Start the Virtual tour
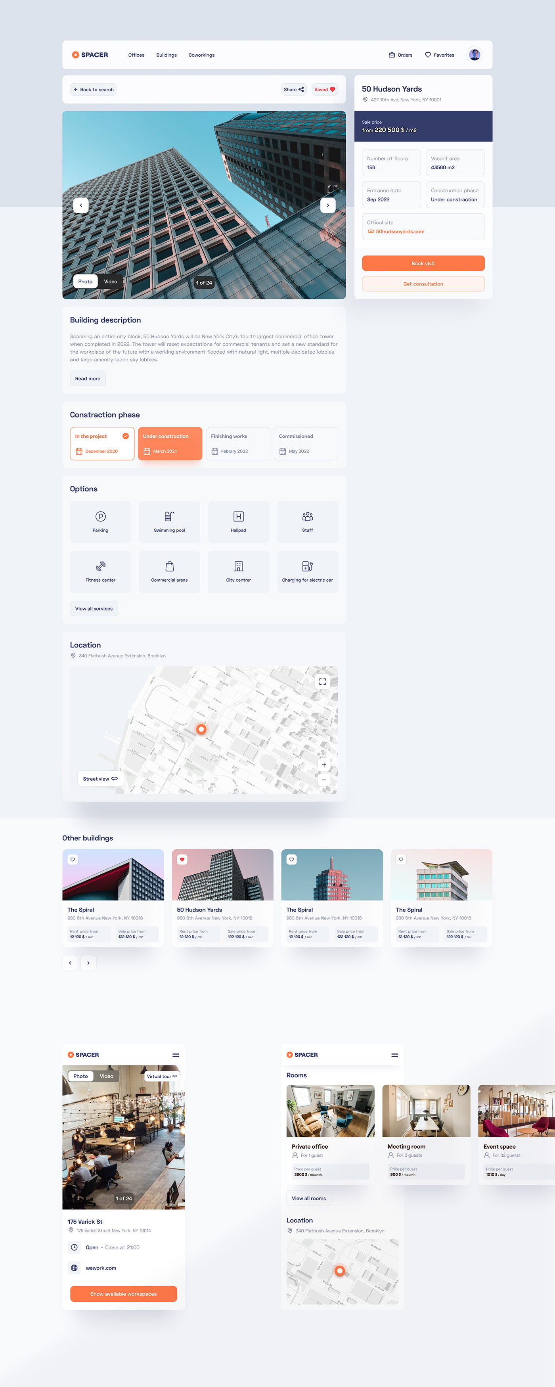The width and height of the screenshot is (555, 1387). point(161,1076)
